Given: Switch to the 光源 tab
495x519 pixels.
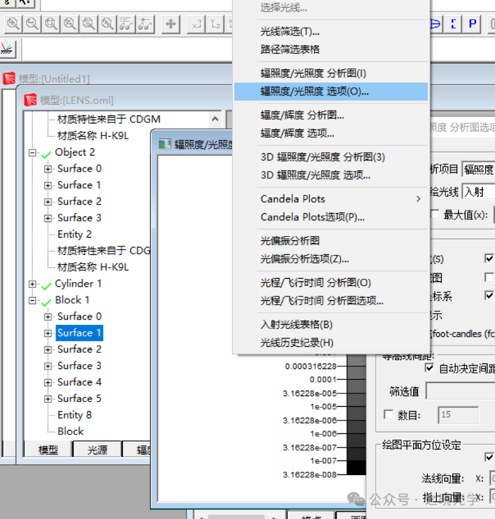Looking at the screenshot, I should (x=97, y=450).
